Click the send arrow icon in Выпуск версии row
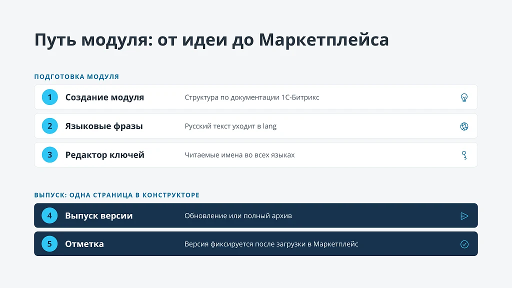Screen dimensions: 512x288 tap(464, 216)
